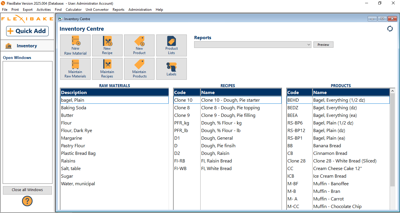Screen dimensions: 400x213
Task: Select raw material 'Pastry Flour'
Action: coord(114,146)
